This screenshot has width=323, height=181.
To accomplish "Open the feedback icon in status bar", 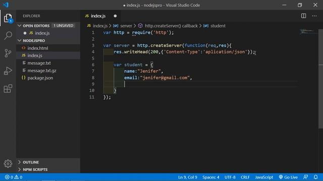I will (x=305, y=177).
